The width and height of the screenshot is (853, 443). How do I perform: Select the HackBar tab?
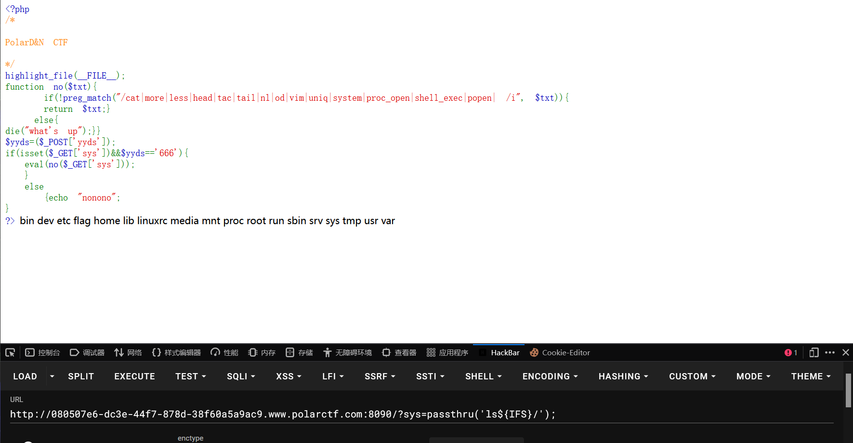coord(499,352)
